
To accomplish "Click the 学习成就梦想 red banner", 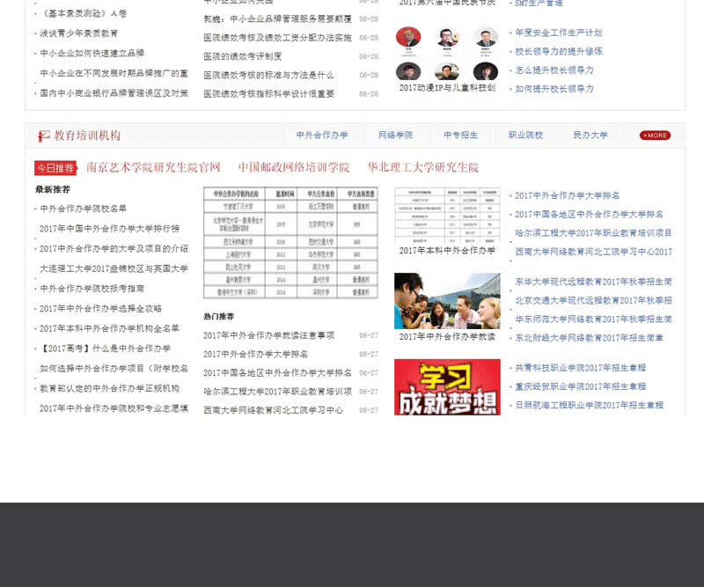I will point(447,387).
